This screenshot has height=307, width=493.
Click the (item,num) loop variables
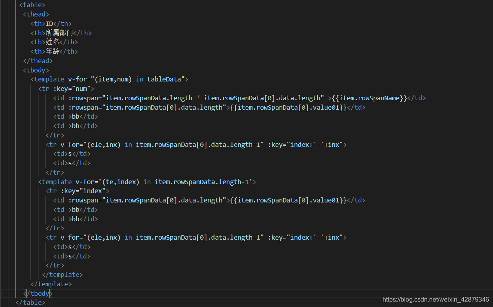coord(113,79)
